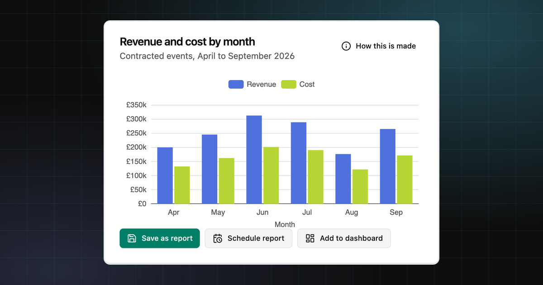Save the chart as a report

(160, 238)
